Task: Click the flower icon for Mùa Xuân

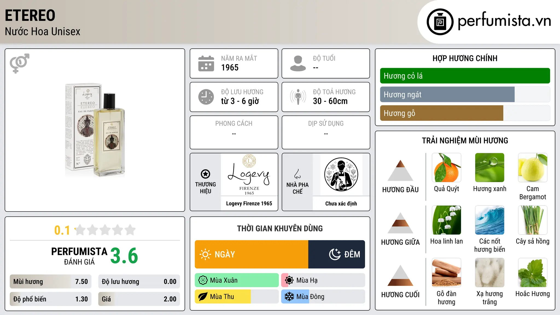Action: (203, 280)
